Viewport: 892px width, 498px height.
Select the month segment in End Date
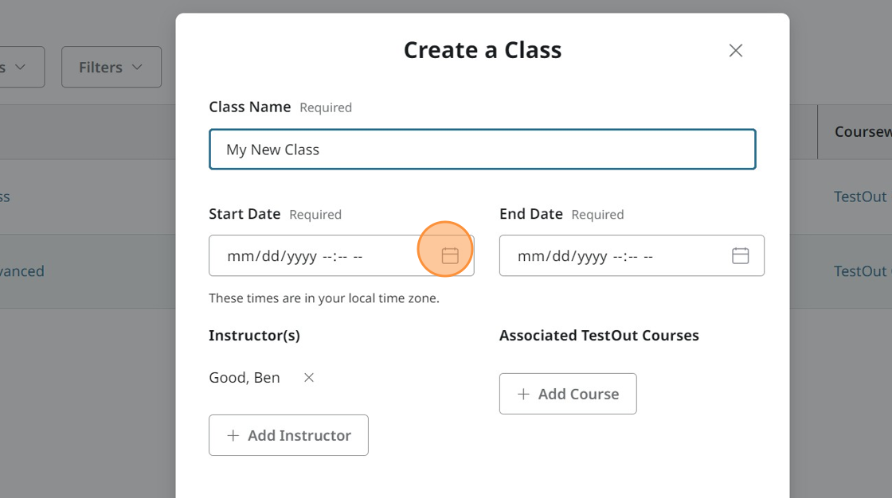[530, 256]
